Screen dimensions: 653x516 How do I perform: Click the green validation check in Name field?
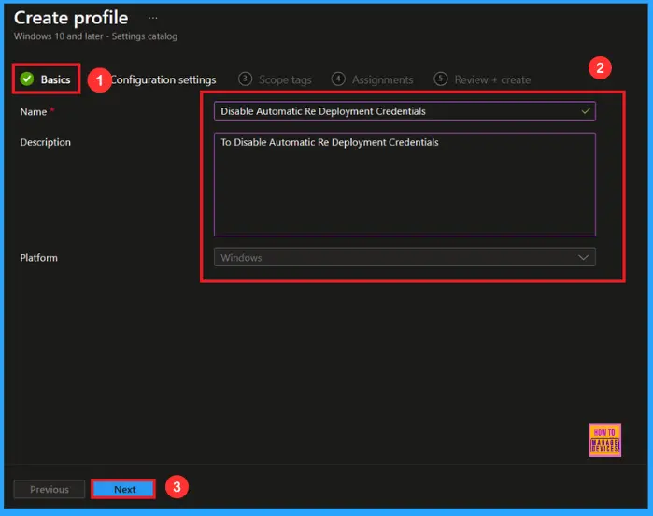click(586, 110)
